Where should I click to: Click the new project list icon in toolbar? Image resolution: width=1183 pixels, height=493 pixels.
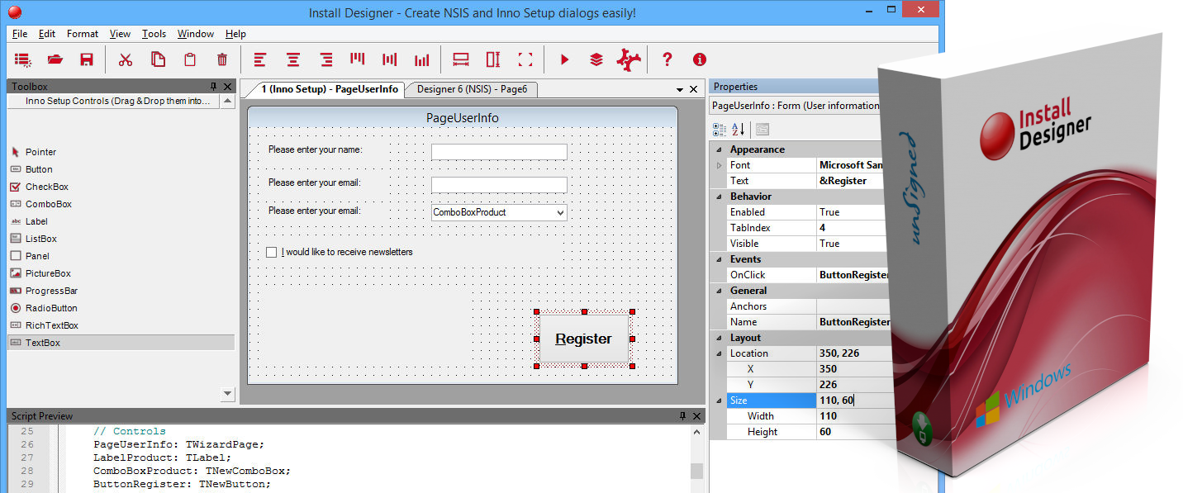point(23,59)
